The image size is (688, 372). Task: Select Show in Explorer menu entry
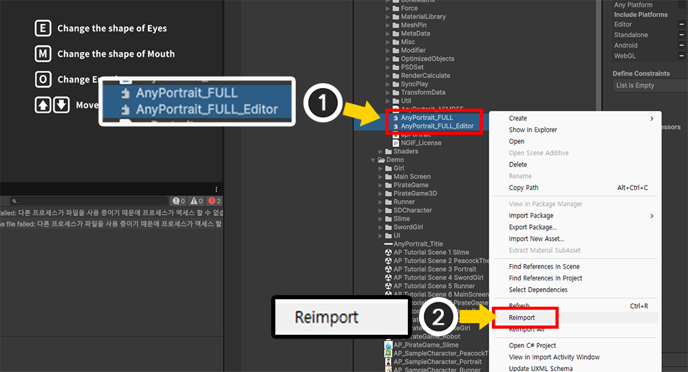pos(533,130)
